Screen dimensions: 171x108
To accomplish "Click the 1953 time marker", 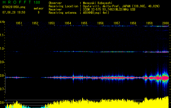I will coord(51,23).
